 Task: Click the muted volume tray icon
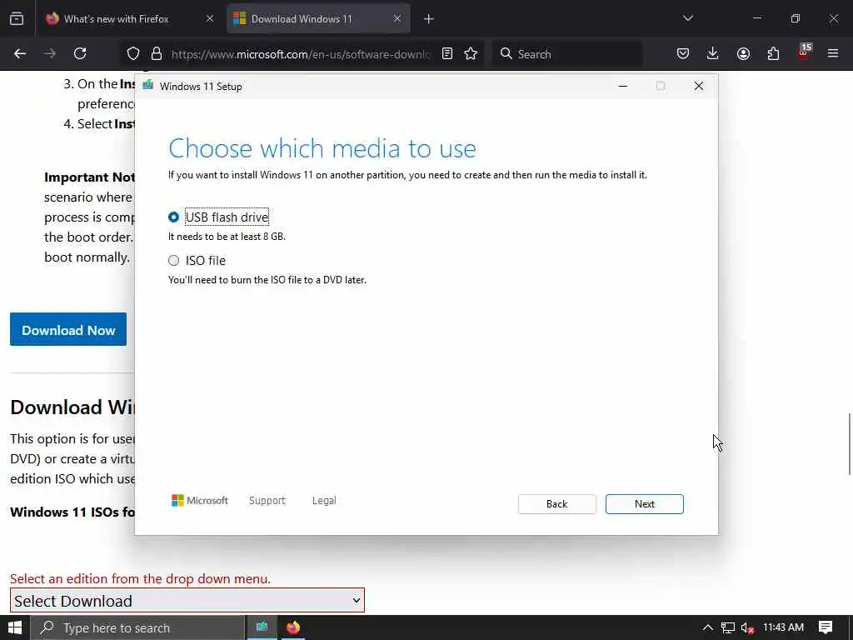click(747, 627)
